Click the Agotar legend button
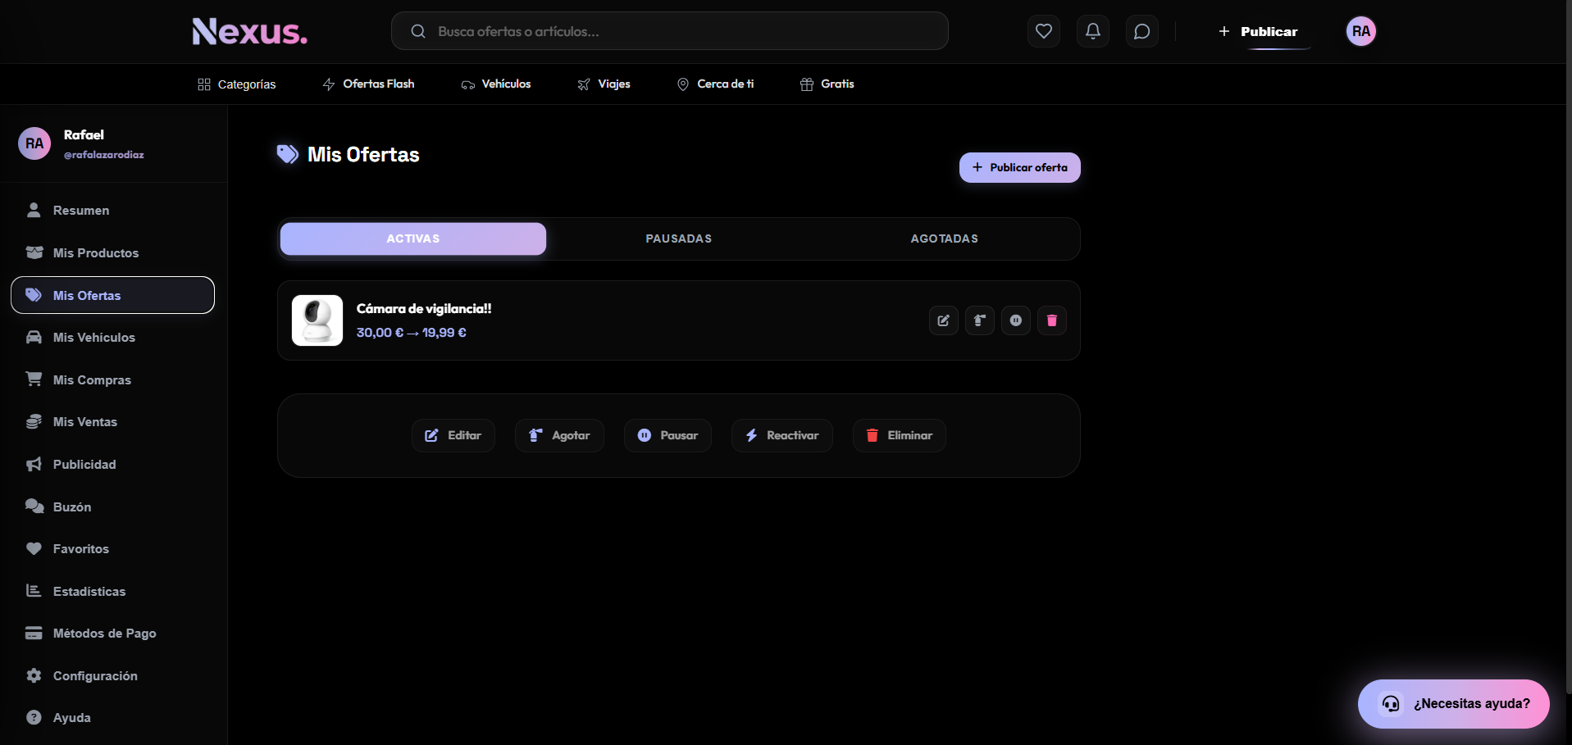 click(559, 435)
